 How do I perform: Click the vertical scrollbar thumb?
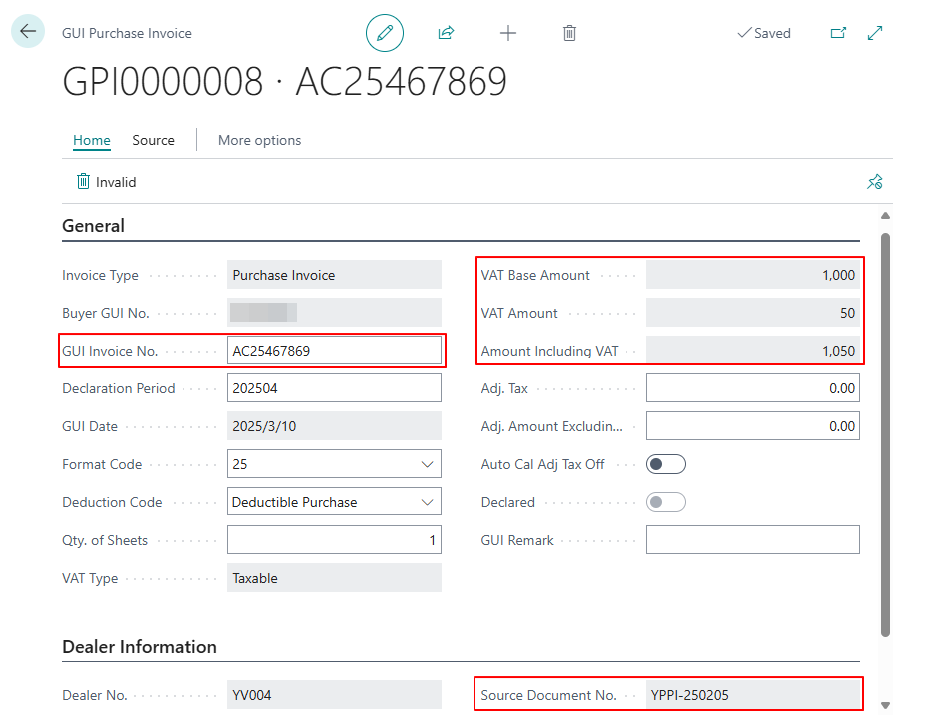click(x=885, y=434)
